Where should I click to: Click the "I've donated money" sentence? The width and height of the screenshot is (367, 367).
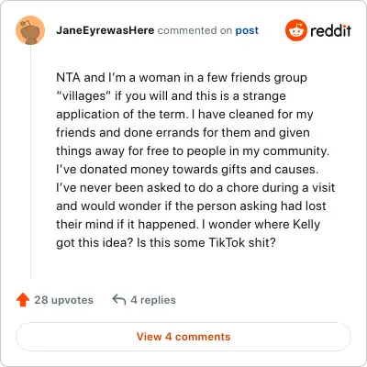[x=187, y=170]
